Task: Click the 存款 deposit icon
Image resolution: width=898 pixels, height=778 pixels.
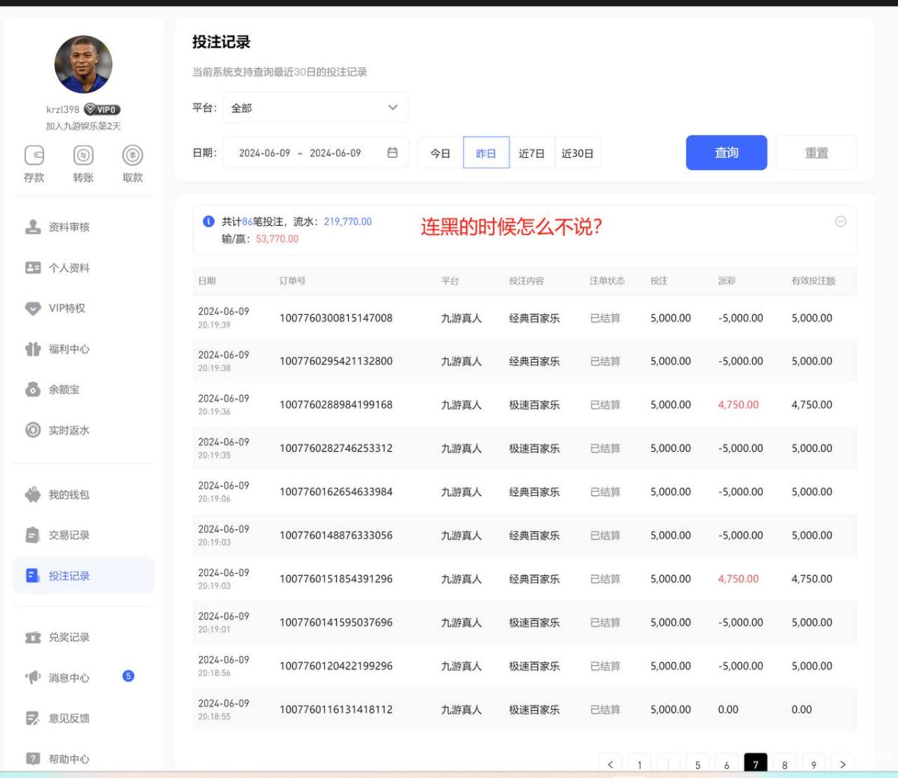Action: [x=34, y=156]
